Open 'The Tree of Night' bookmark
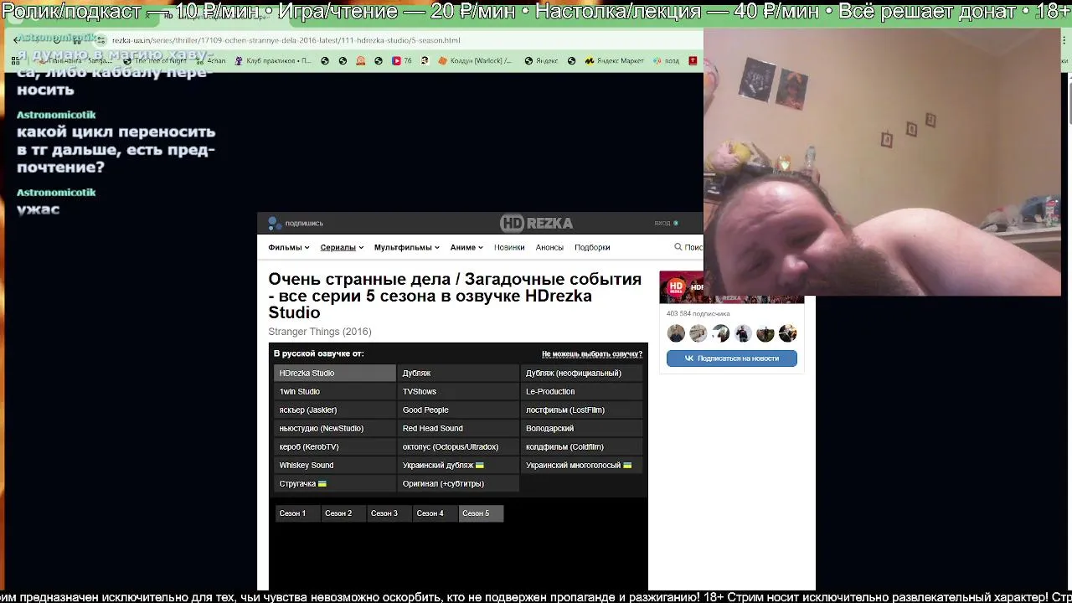The image size is (1072, 603). point(156,61)
